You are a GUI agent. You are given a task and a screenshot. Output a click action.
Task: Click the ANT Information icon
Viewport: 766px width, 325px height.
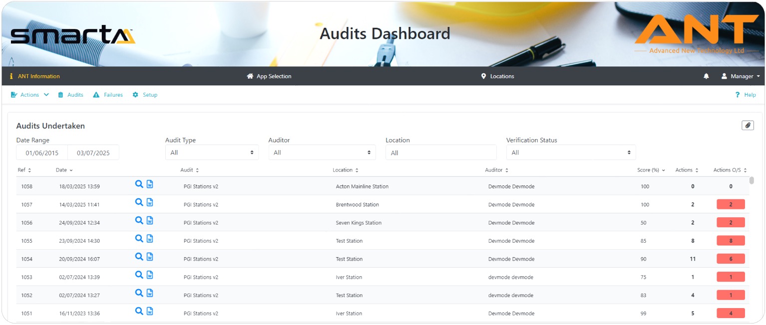click(11, 76)
